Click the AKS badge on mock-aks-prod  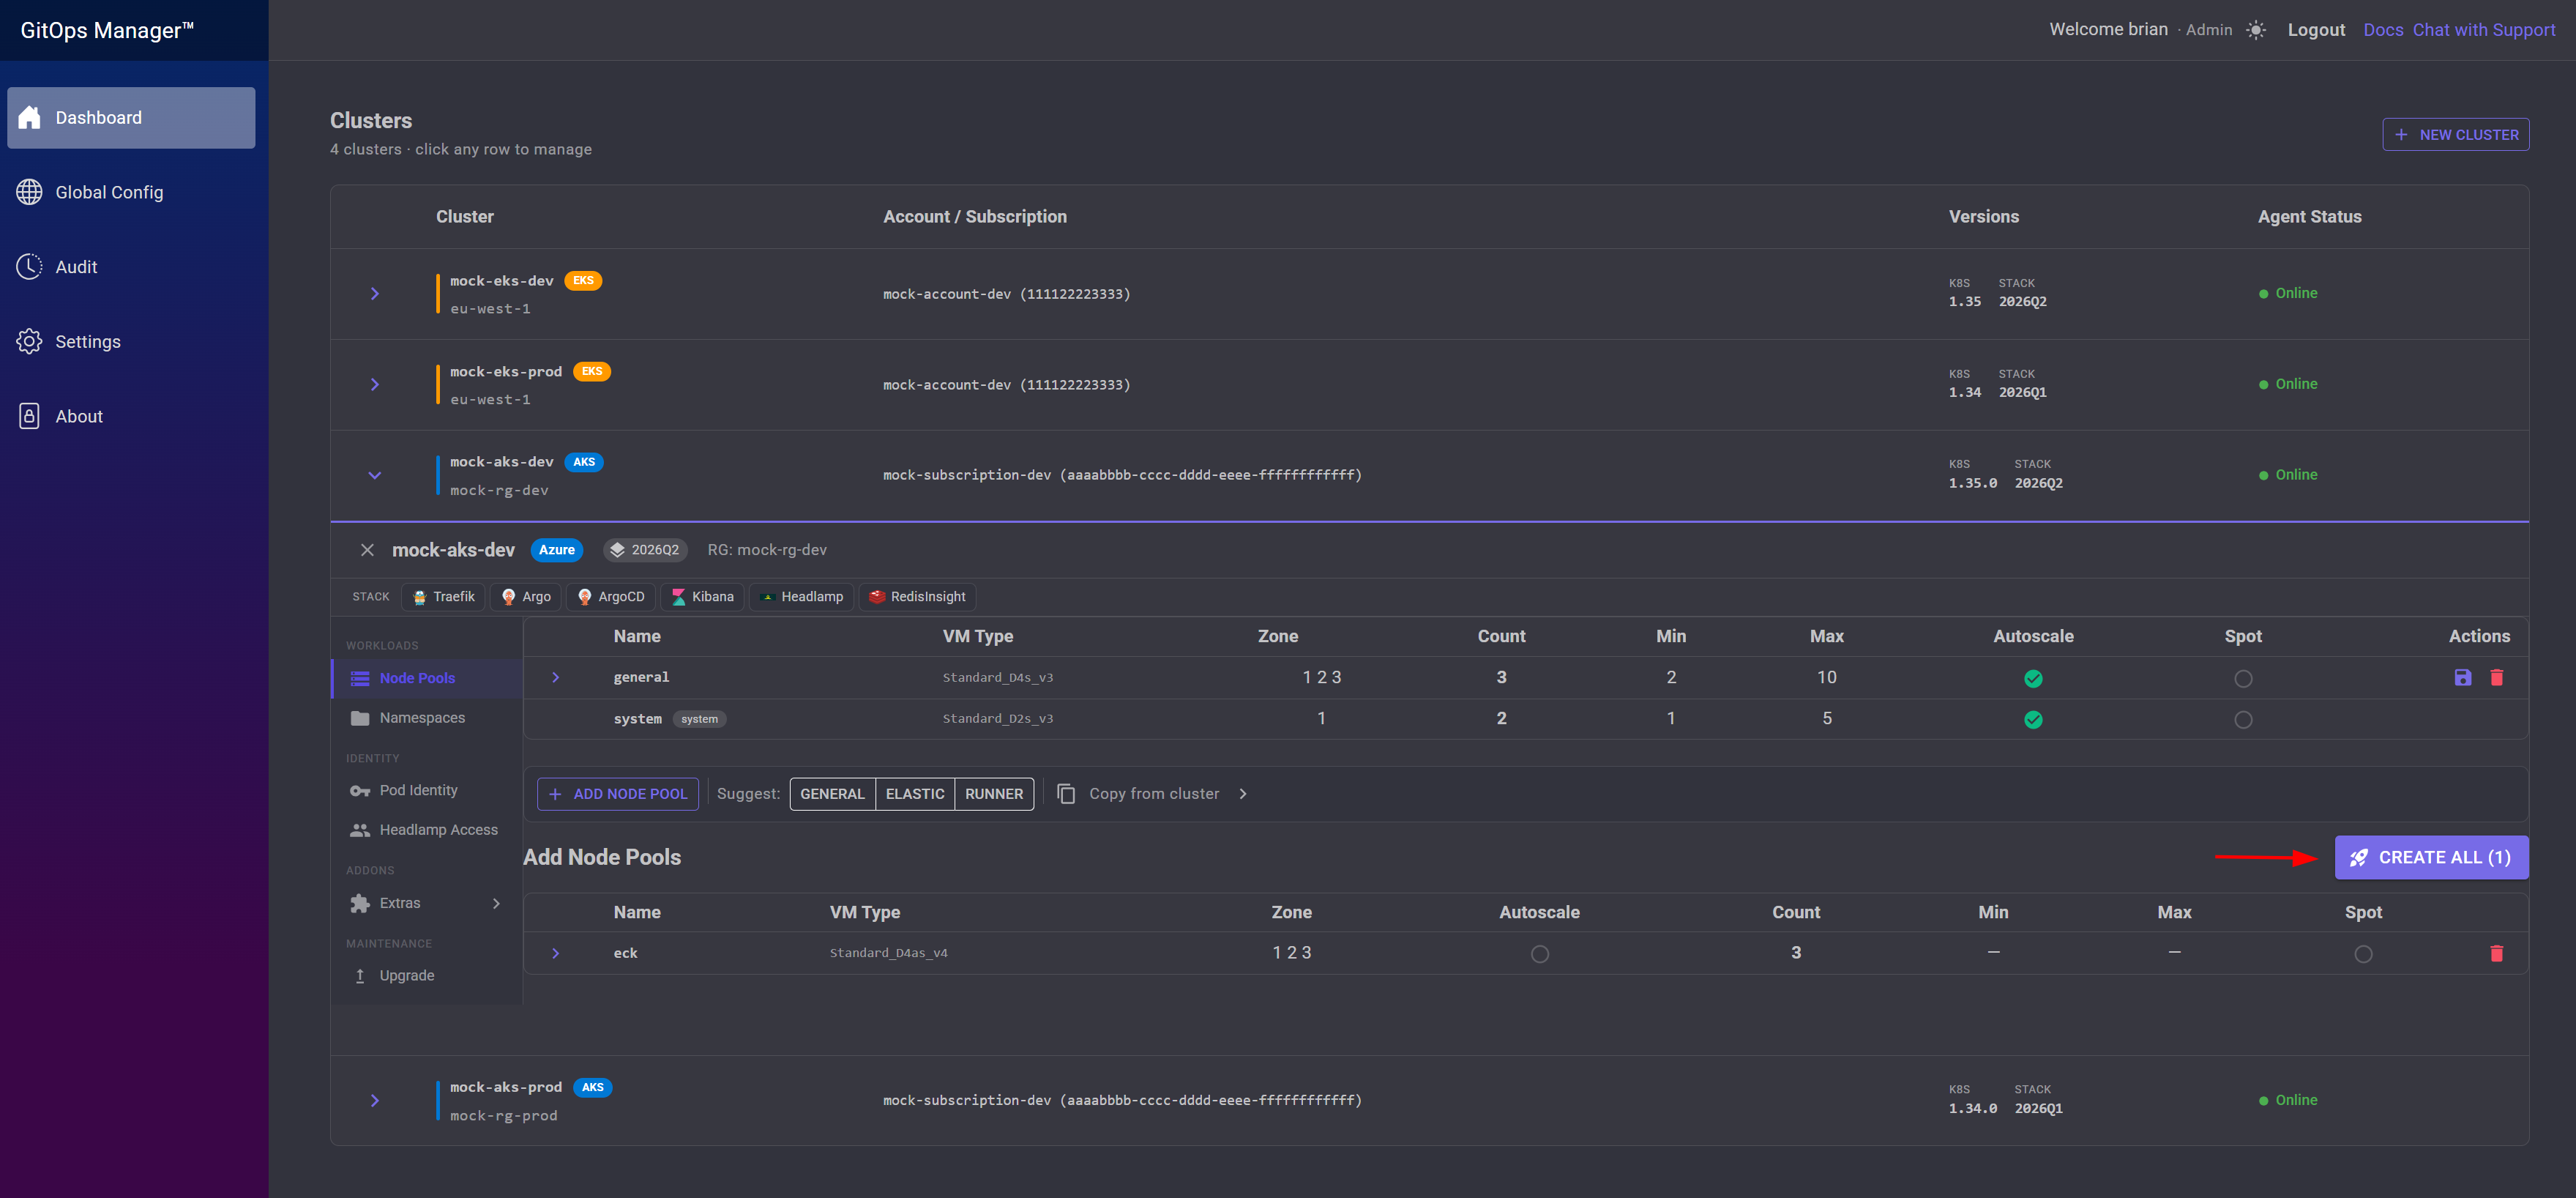tap(593, 1088)
